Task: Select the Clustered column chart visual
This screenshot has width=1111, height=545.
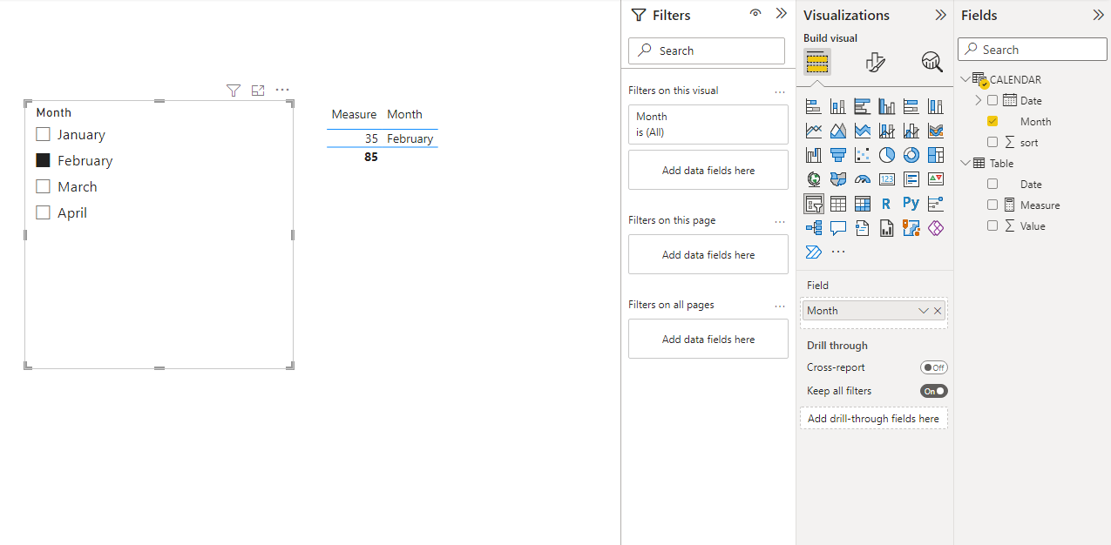Action: [887, 106]
